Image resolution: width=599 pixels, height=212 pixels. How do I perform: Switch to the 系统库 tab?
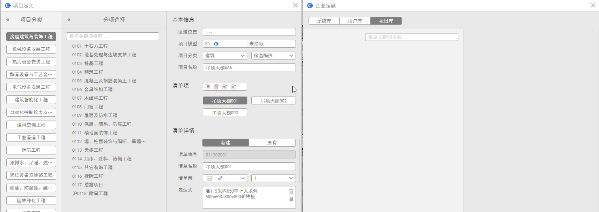point(324,21)
